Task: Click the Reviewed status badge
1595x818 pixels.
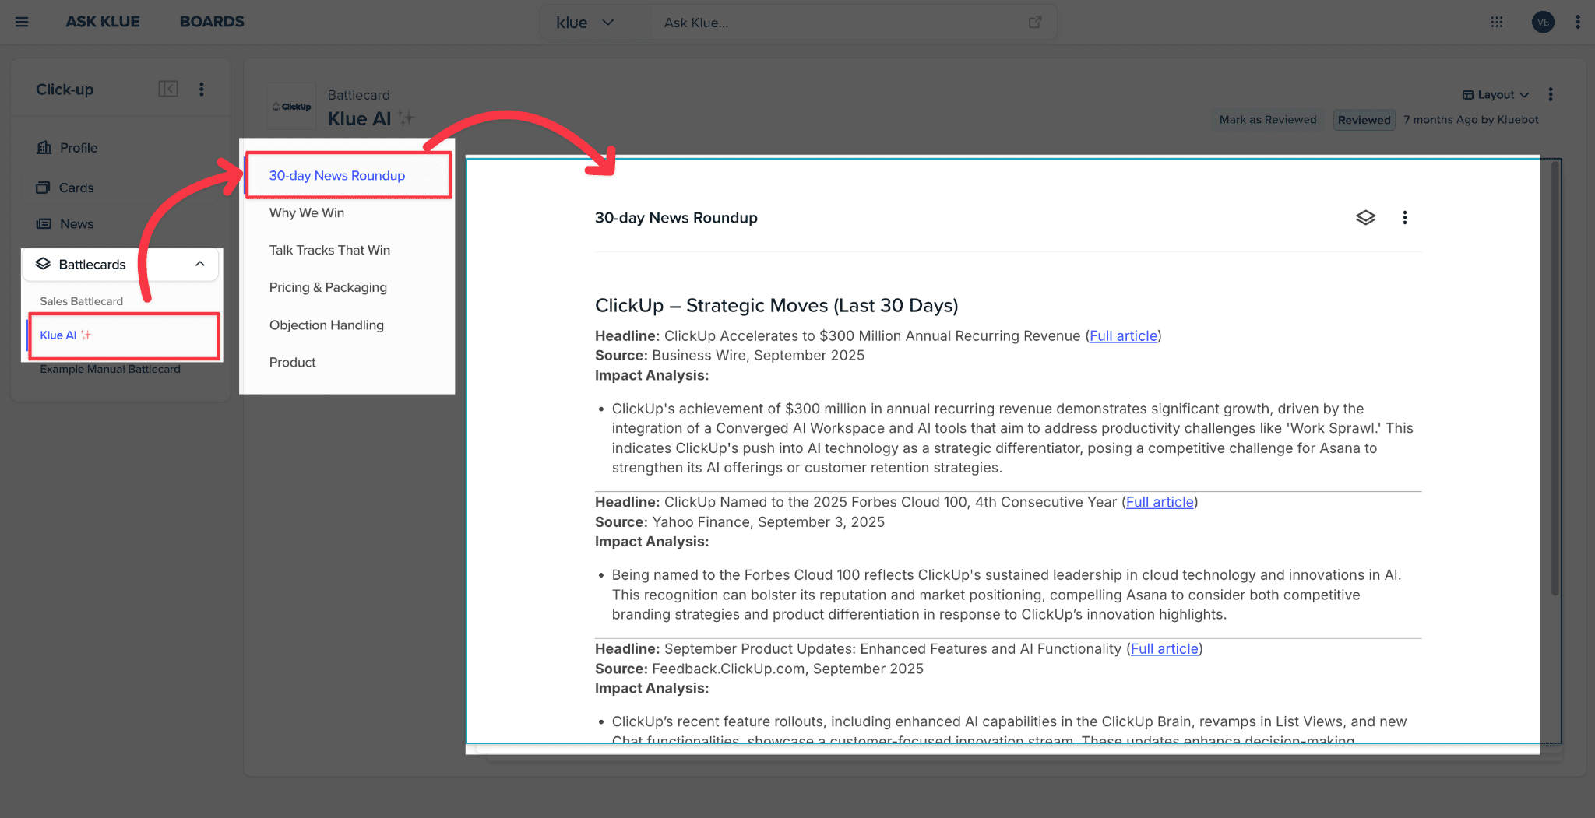Action: point(1364,120)
